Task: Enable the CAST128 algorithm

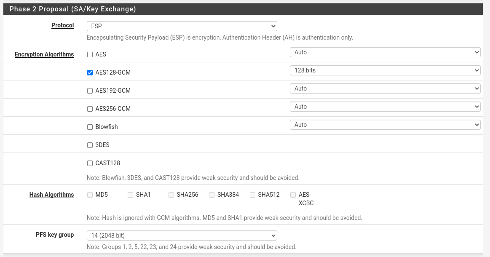Action: click(x=90, y=163)
